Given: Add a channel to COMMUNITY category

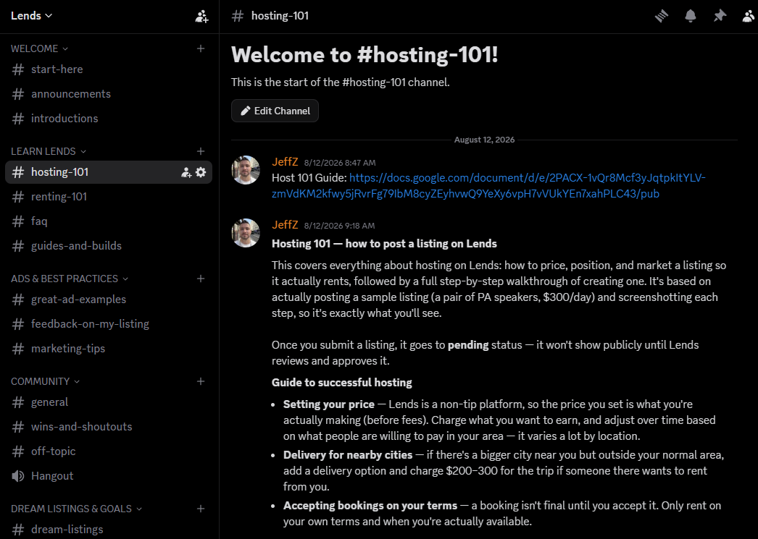Looking at the screenshot, I should coord(201,381).
